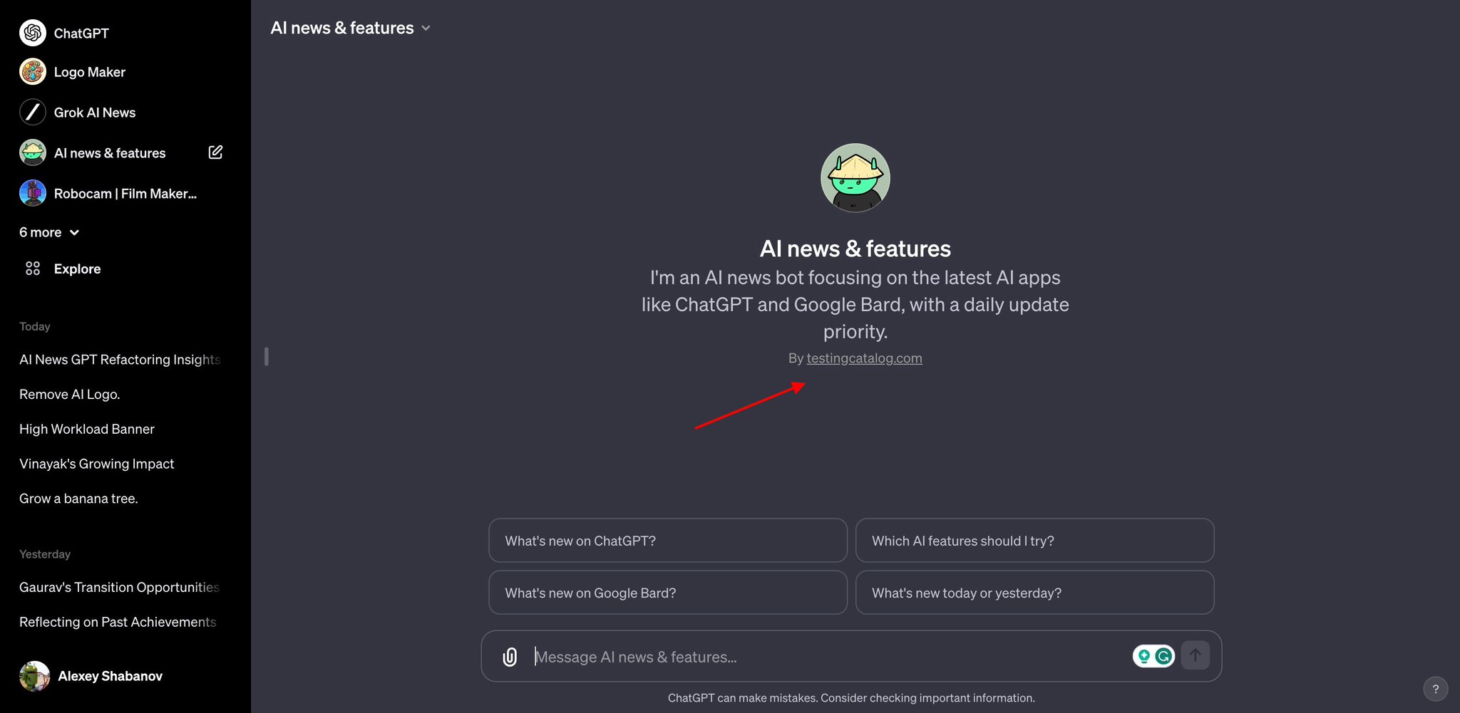The width and height of the screenshot is (1460, 713).
Task: Click the large AI news & features bot avatar
Action: click(855, 178)
